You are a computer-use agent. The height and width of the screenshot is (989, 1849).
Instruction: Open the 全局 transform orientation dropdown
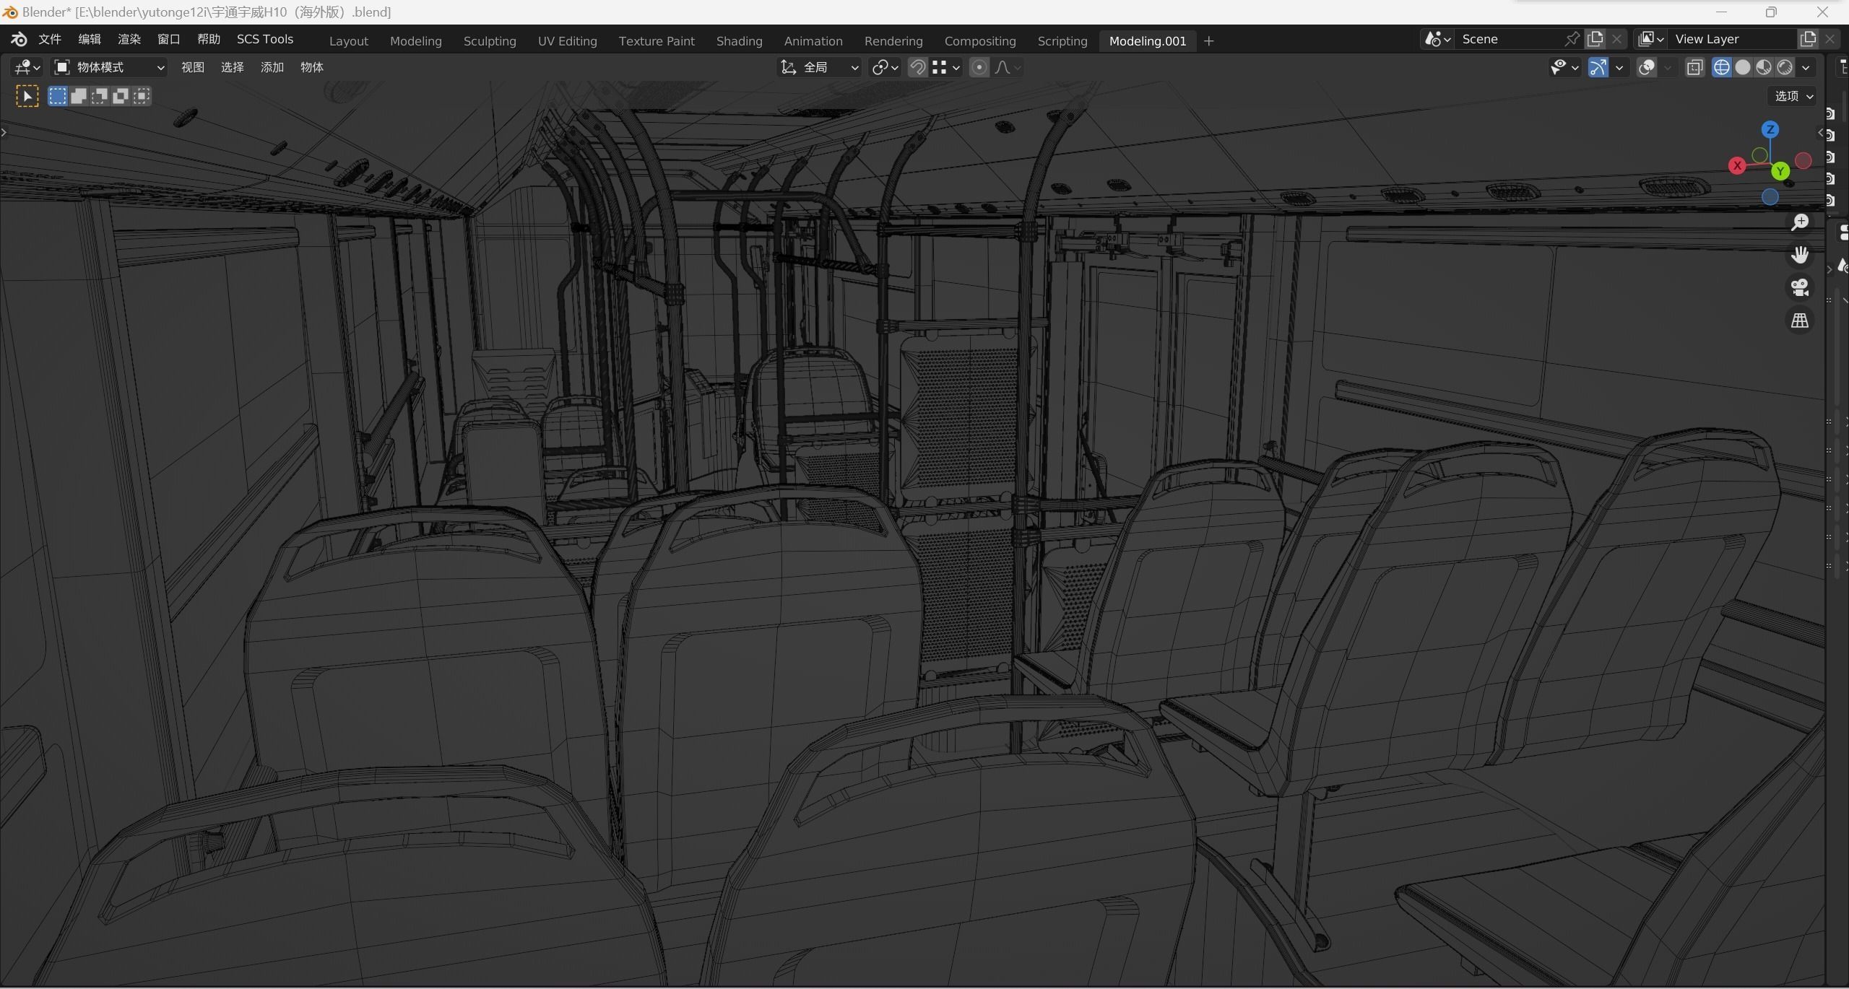pos(819,67)
